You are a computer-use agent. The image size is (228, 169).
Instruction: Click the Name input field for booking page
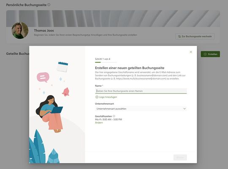pyautogui.click(x=141, y=91)
